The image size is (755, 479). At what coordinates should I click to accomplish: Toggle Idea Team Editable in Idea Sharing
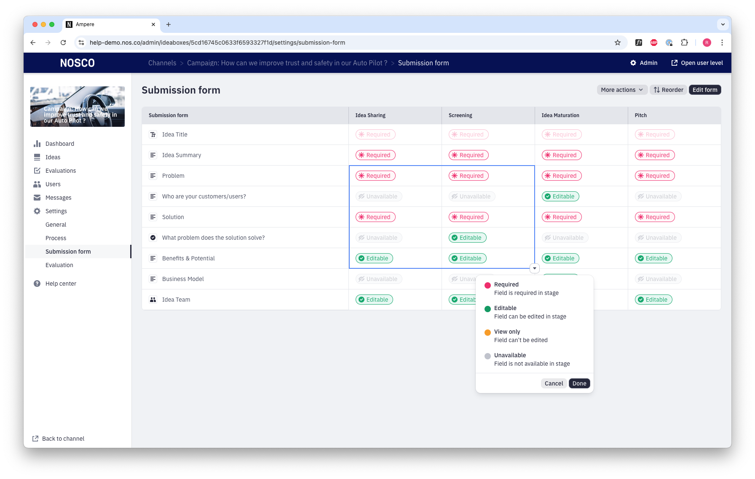[374, 300]
